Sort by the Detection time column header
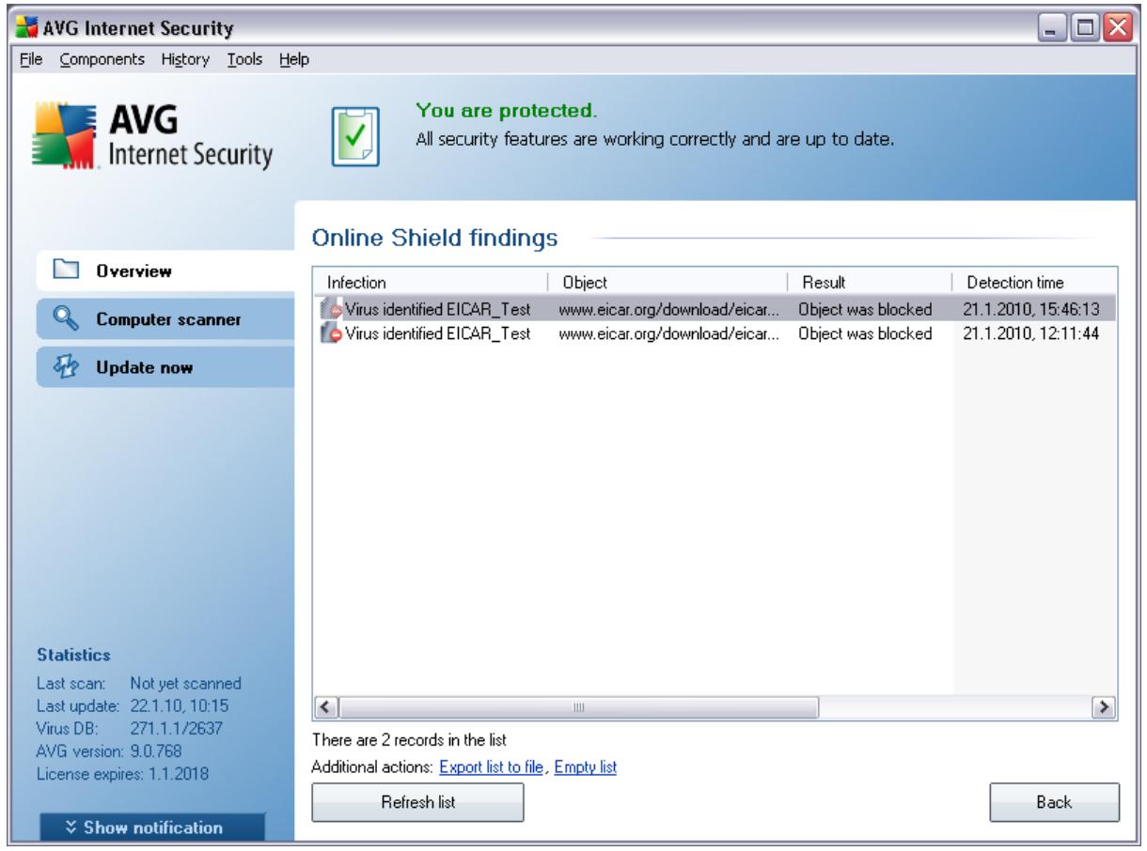The height and width of the screenshot is (851, 1147). pos(1034,281)
